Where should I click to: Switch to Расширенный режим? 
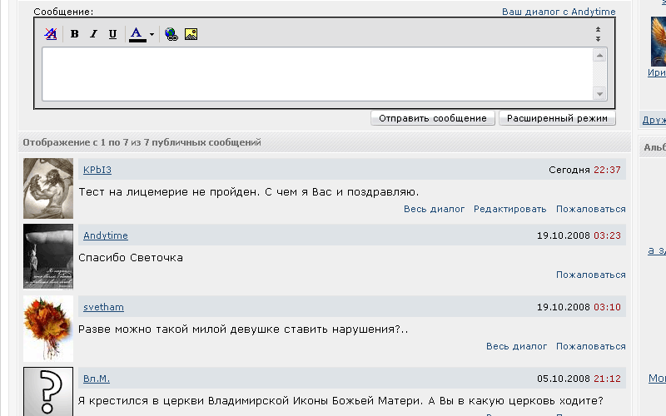click(557, 118)
